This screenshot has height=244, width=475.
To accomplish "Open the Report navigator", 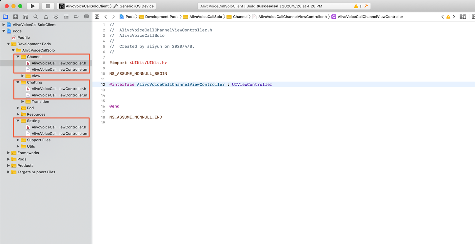I will 87,17.
